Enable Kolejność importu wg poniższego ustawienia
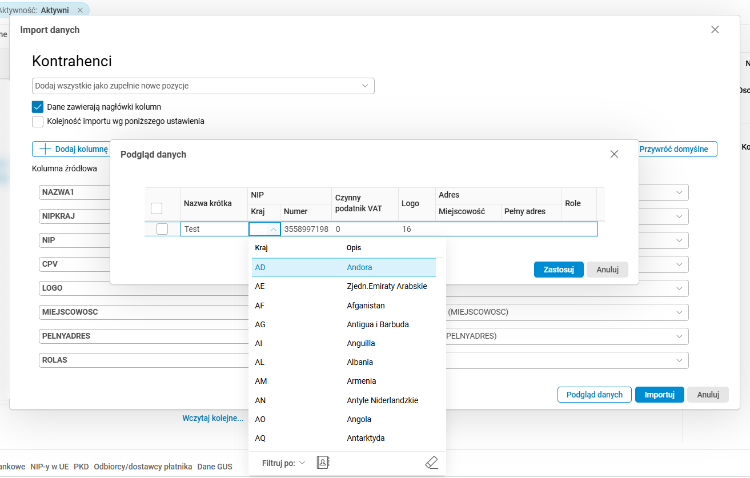The width and height of the screenshot is (750, 478). [38, 121]
